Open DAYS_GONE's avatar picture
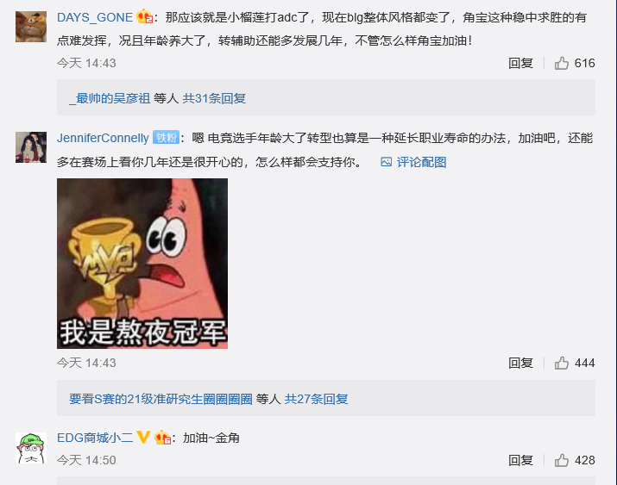Viewport: 617px width, 485px height. tap(31, 27)
